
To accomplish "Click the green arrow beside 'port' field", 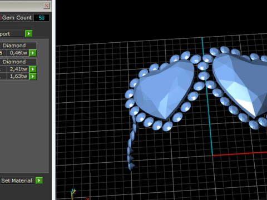I will coord(29,34).
